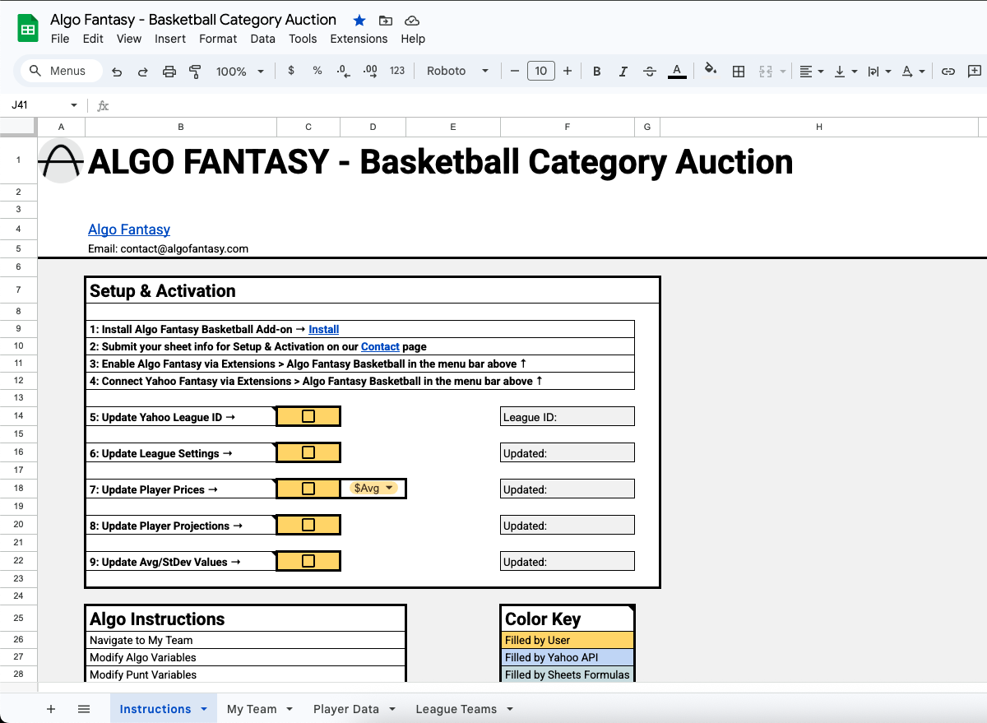Apply strikethrough formatting
The width and height of the screenshot is (987, 723).
click(x=649, y=71)
